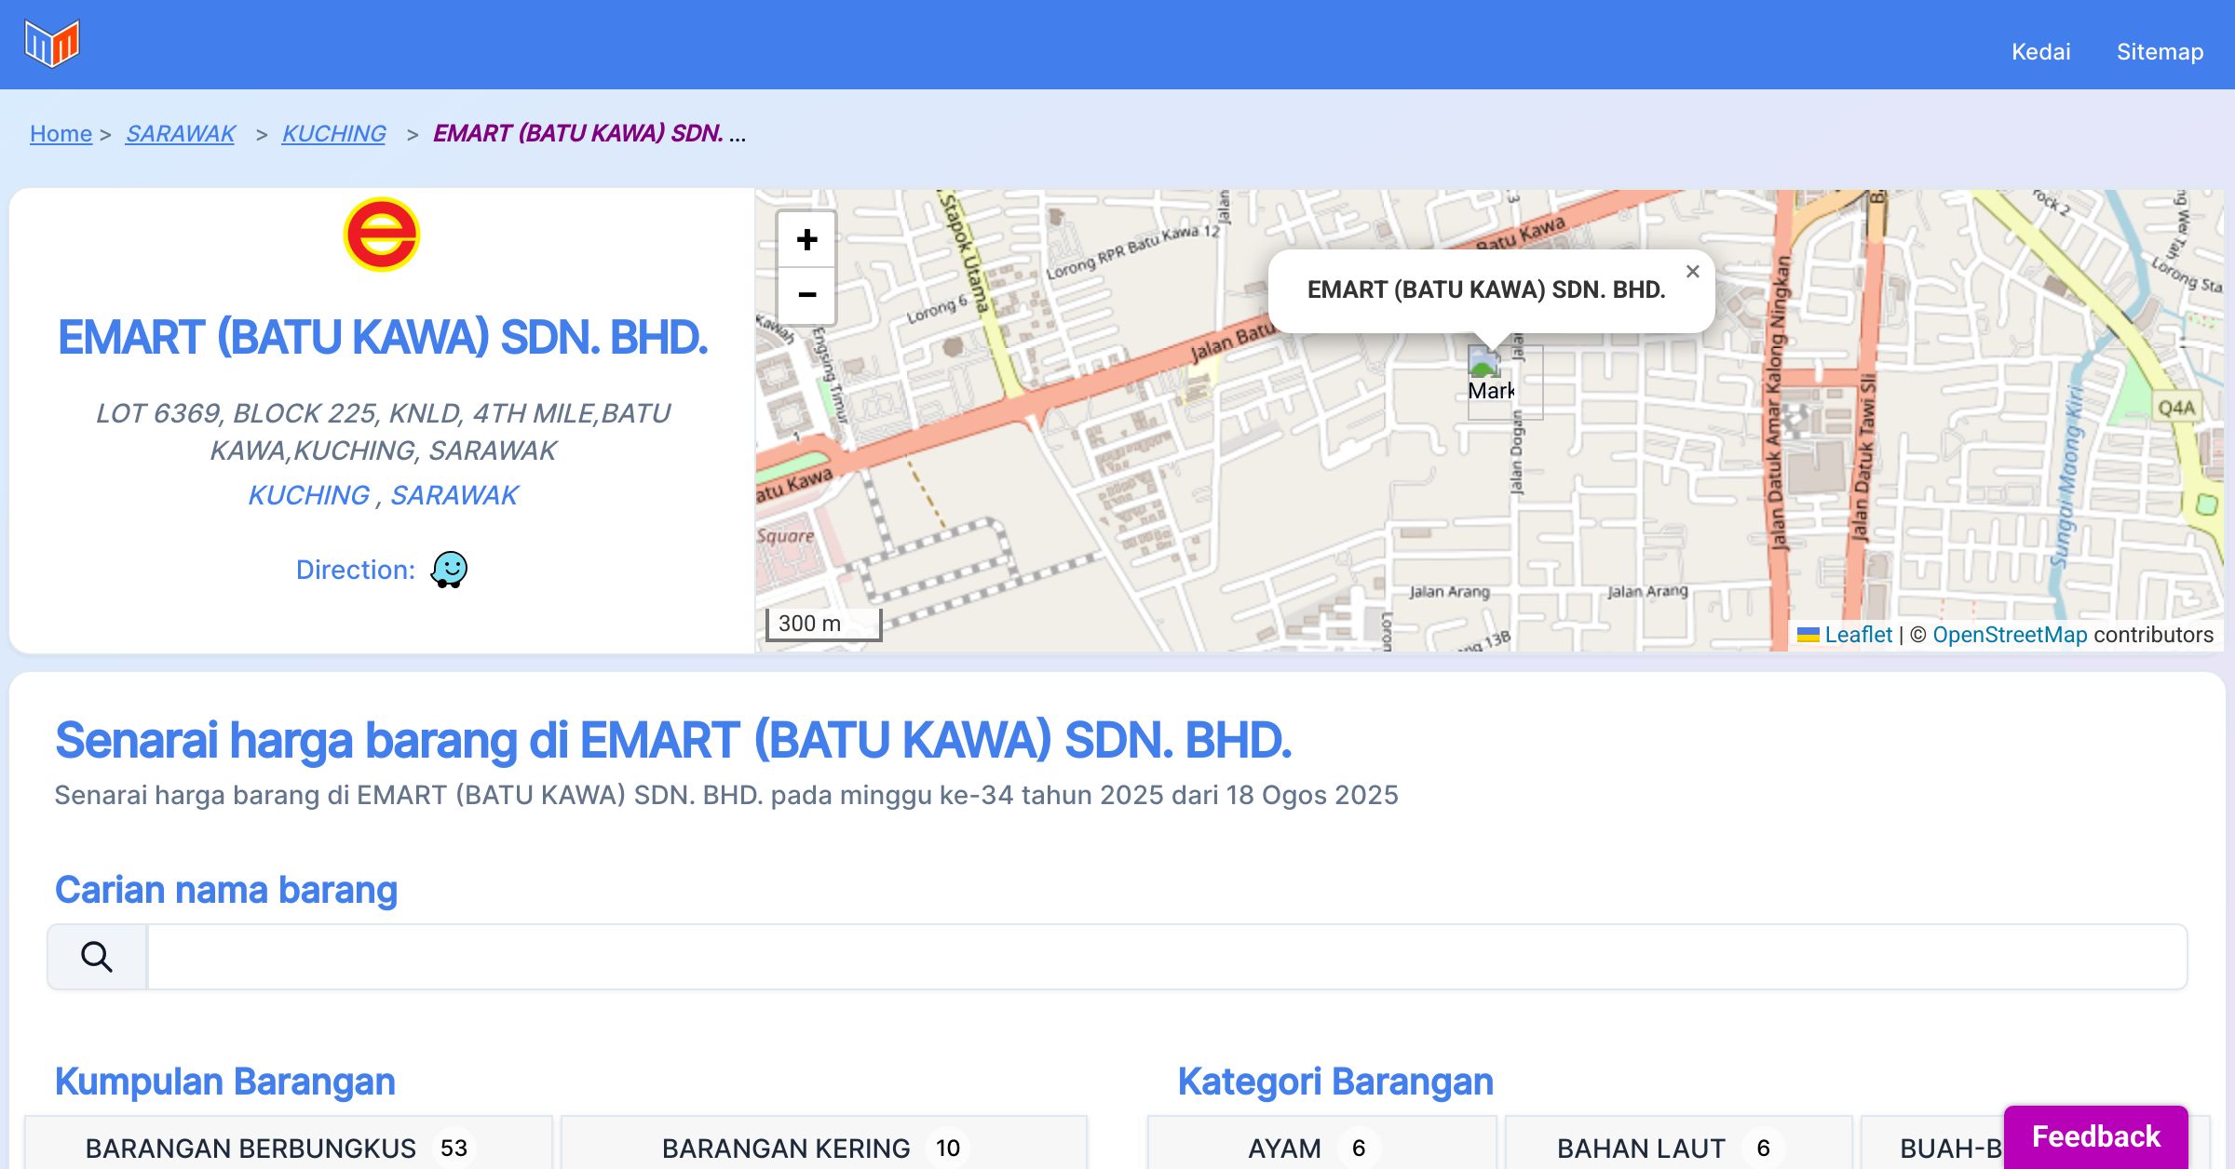Zoom in the map
The height and width of the screenshot is (1169, 2235).
click(806, 240)
